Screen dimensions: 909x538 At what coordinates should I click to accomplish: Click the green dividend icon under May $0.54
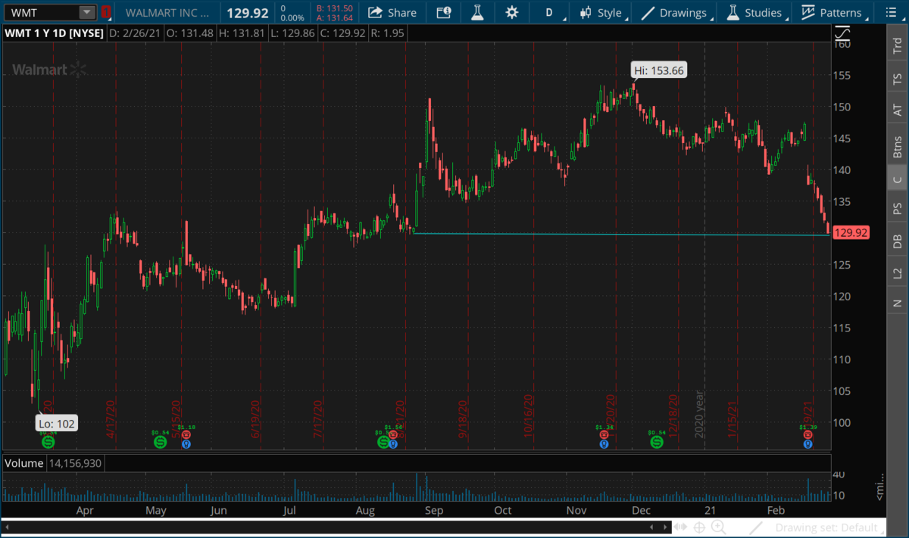coord(160,441)
